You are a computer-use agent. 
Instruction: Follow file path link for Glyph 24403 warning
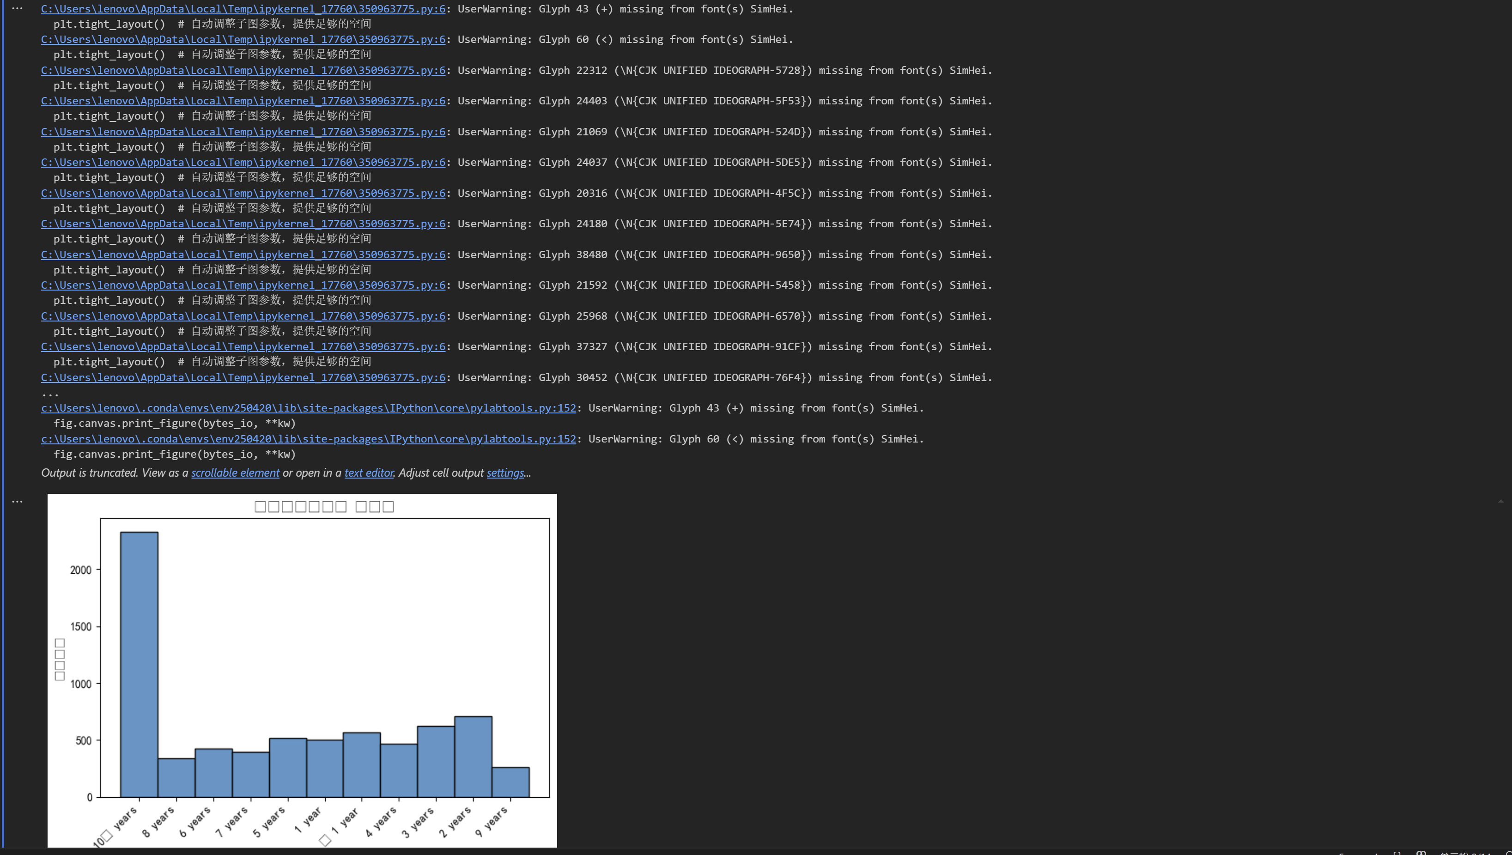pos(243,101)
